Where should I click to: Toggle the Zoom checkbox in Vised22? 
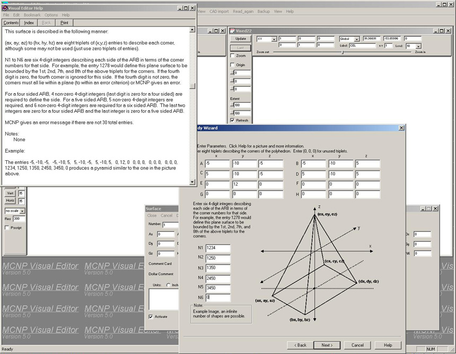click(x=232, y=56)
